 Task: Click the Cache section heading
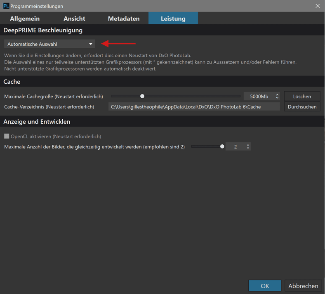[12, 82]
